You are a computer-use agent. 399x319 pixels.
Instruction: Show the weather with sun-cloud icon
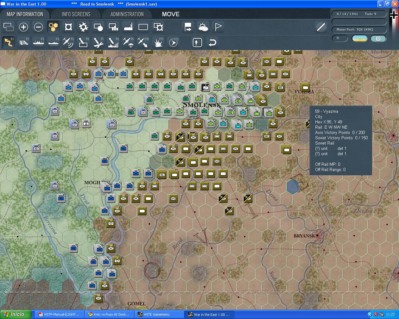(x=203, y=27)
